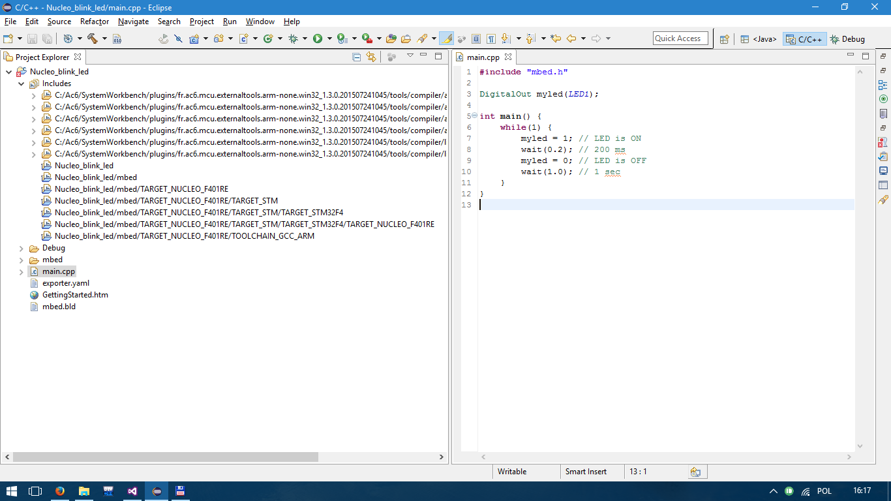Click Last Edit Location icon
Screen dimensions: 891x501
point(556,38)
